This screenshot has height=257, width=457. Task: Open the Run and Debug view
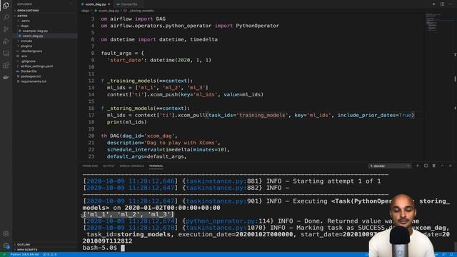(x=6, y=41)
